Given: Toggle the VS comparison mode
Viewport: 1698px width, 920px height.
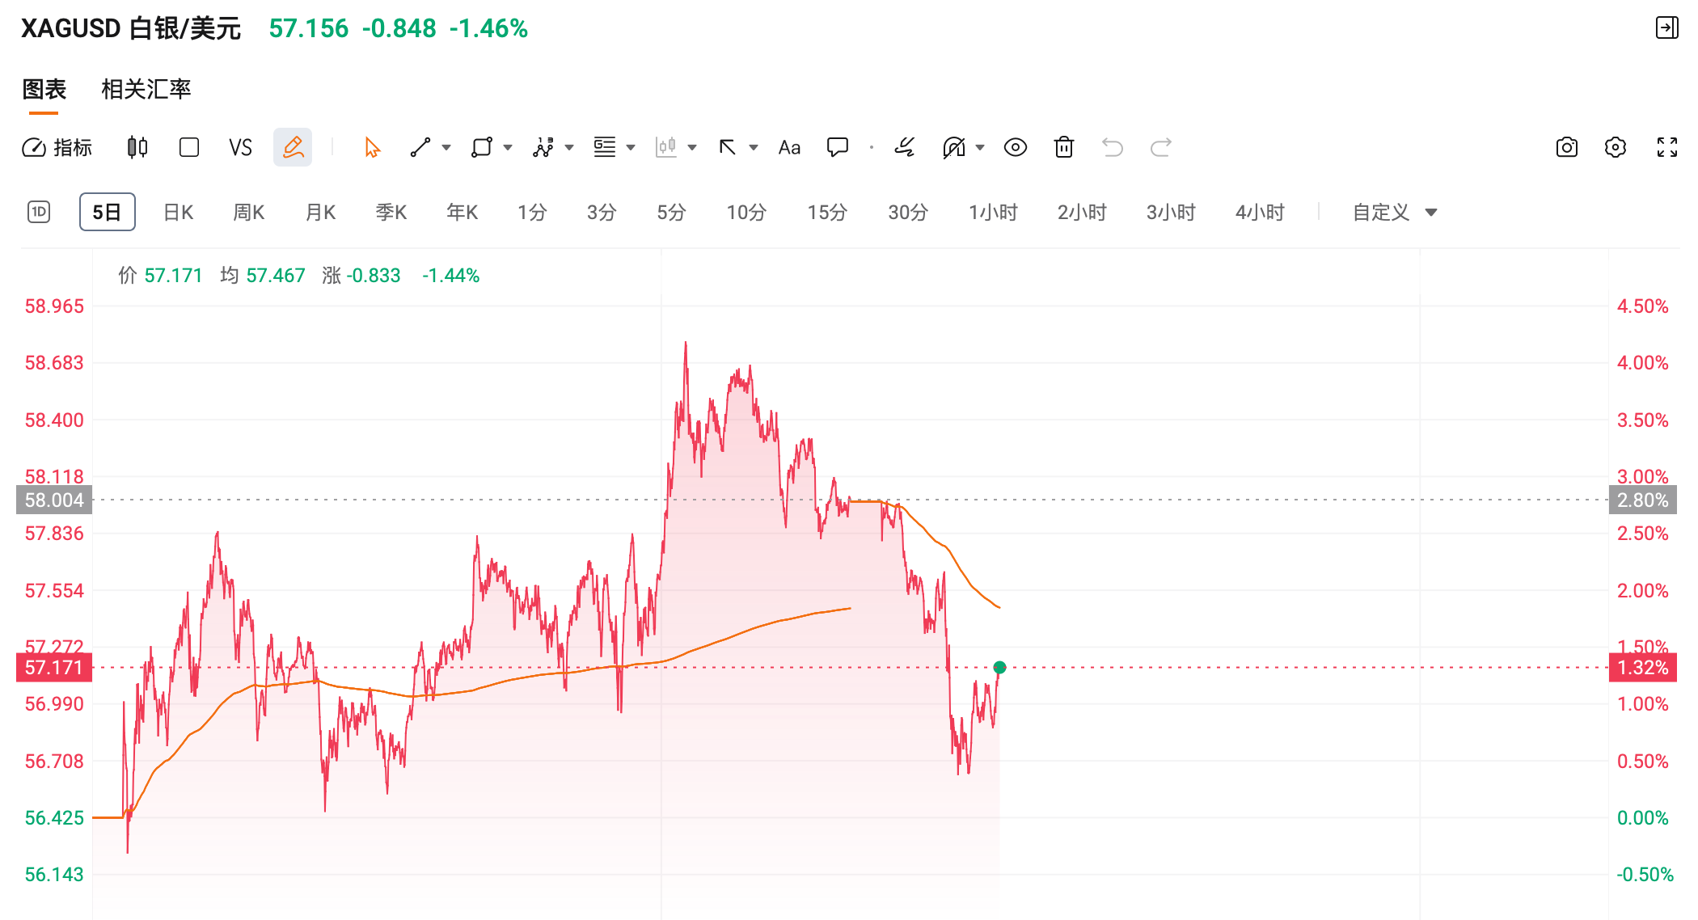Looking at the screenshot, I should pyautogui.click(x=239, y=147).
